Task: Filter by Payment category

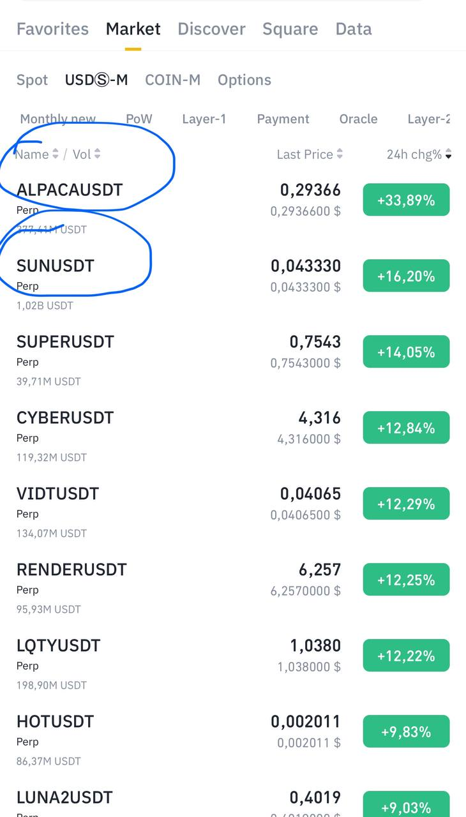Action: tap(283, 119)
